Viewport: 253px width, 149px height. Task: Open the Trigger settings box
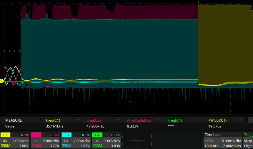[248, 140]
